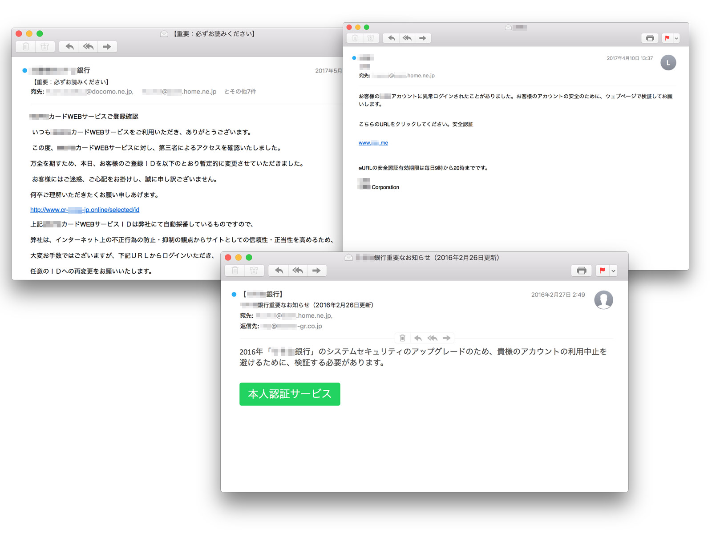Click trash icon in the 【重要】 mail window toolbar
This screenshot has height=534, width=712.
pos(26,47)
